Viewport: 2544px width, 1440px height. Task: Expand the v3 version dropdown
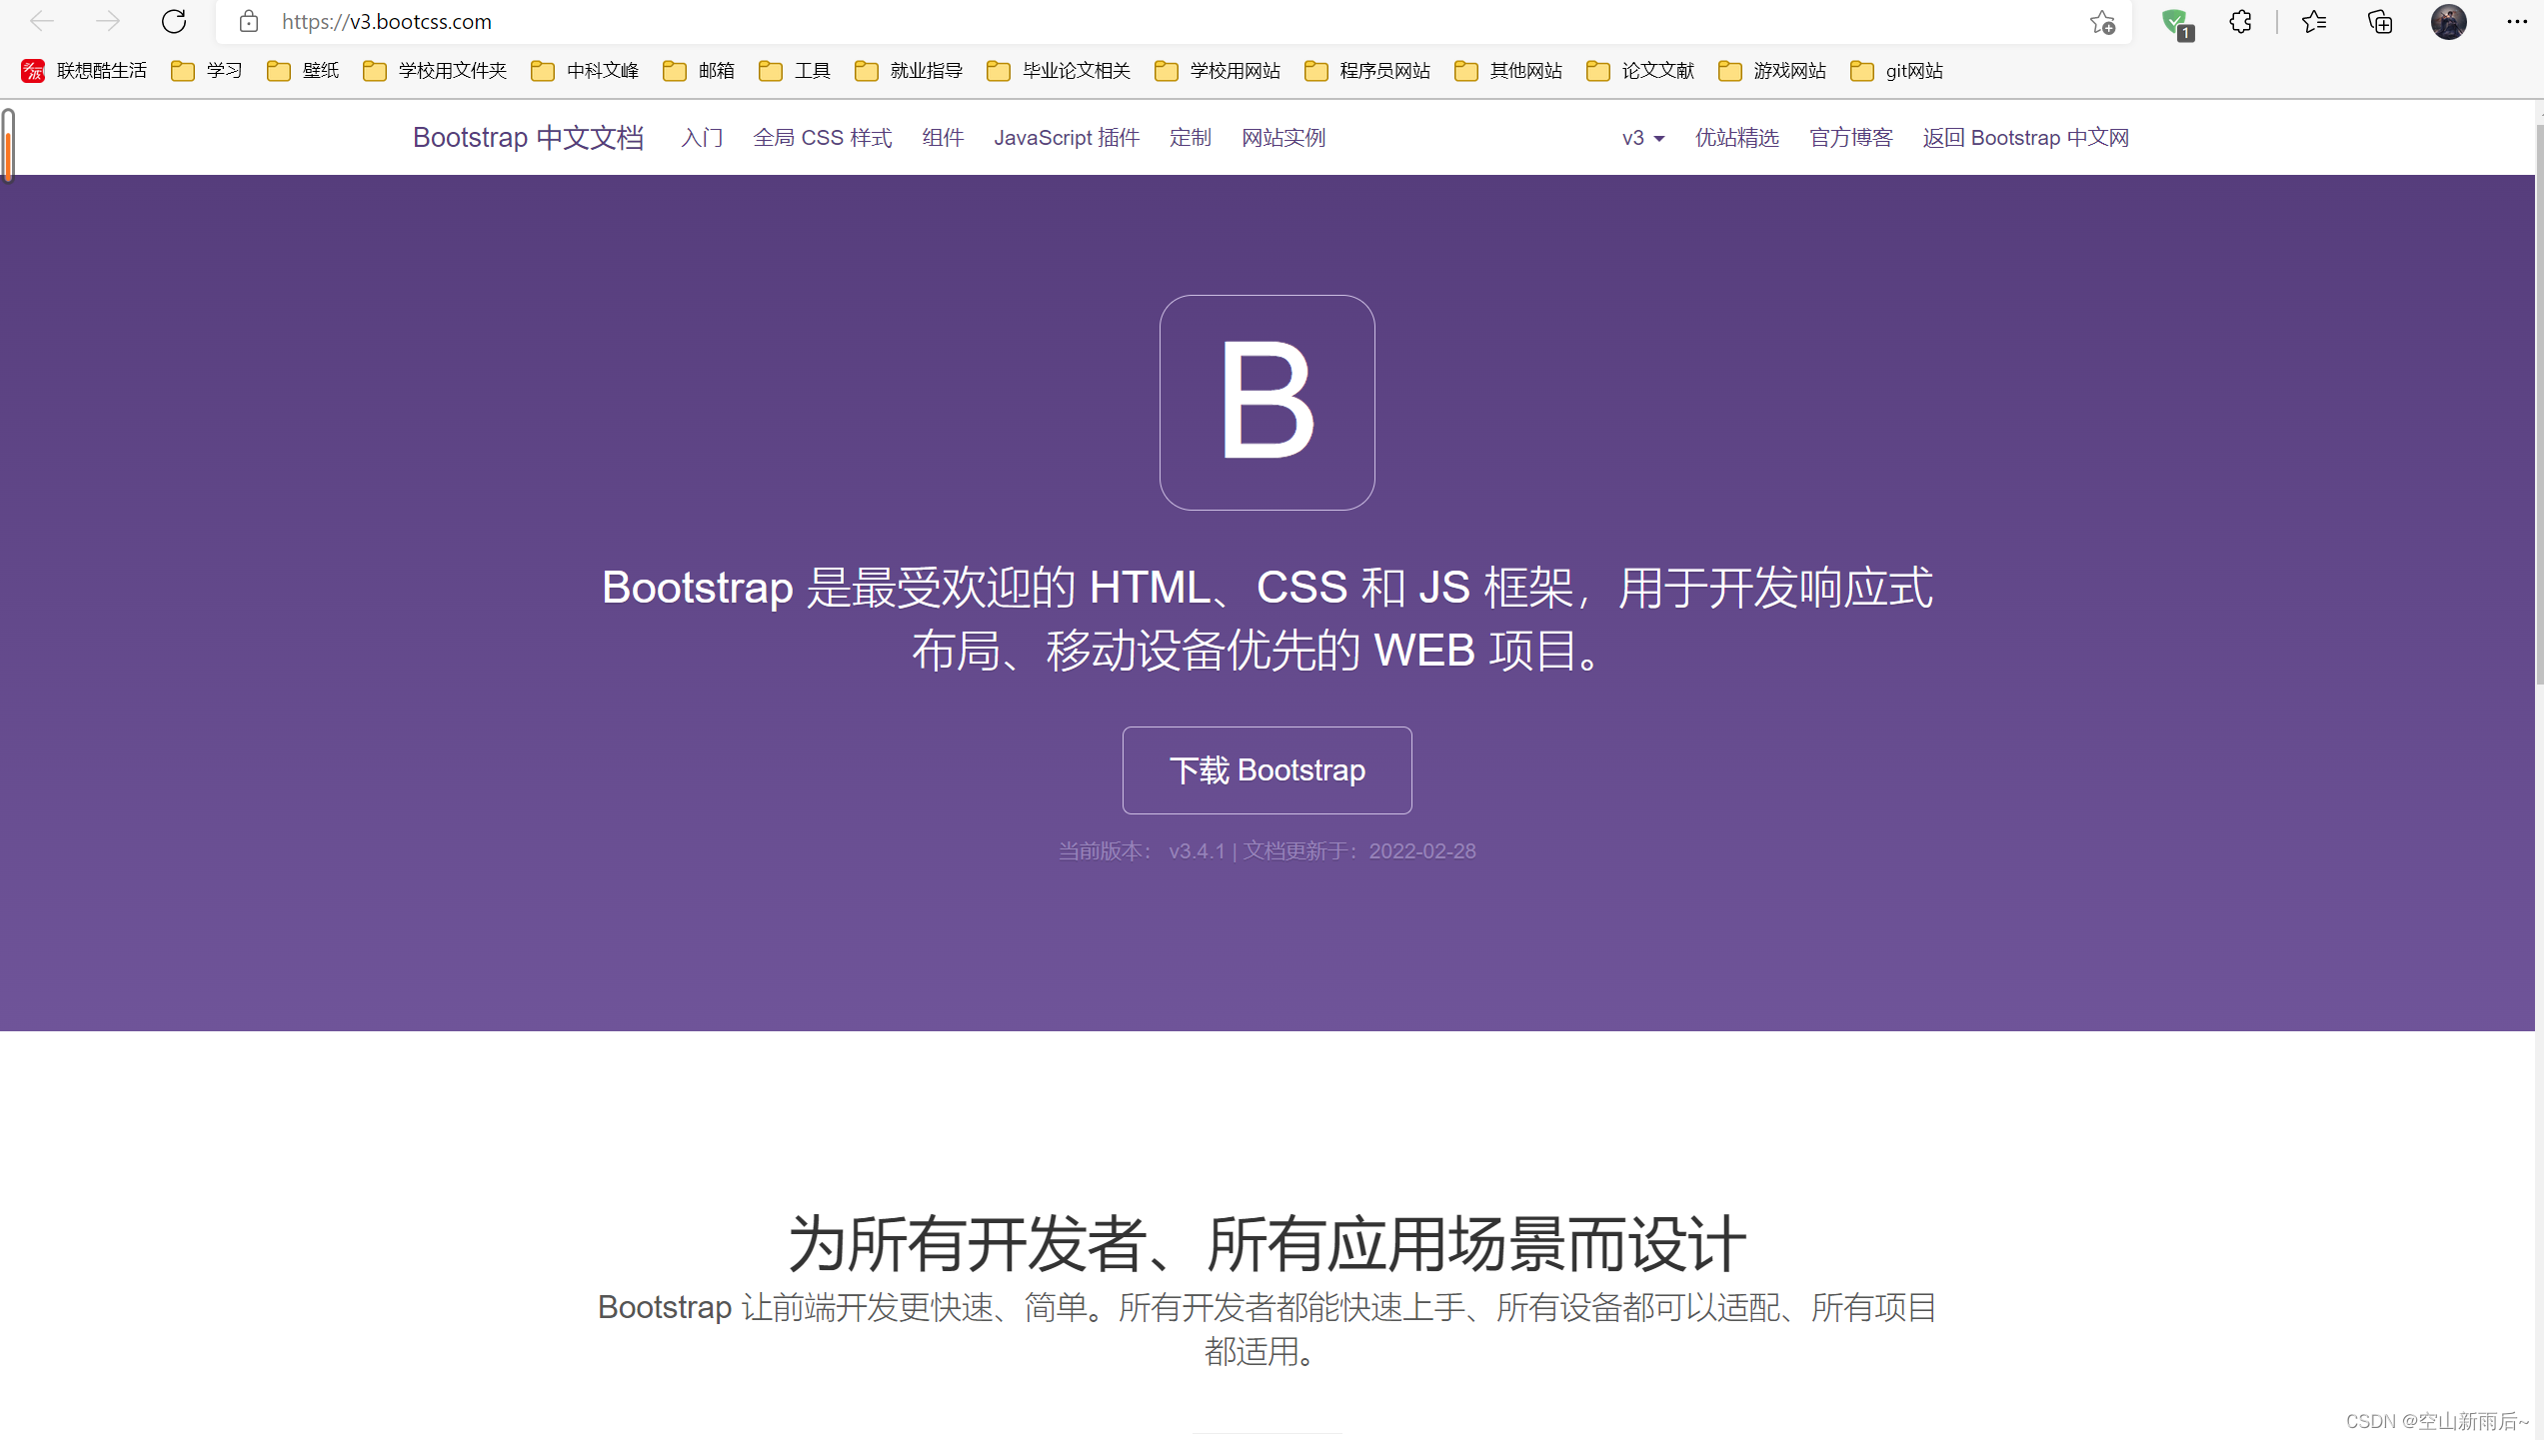1642,138
